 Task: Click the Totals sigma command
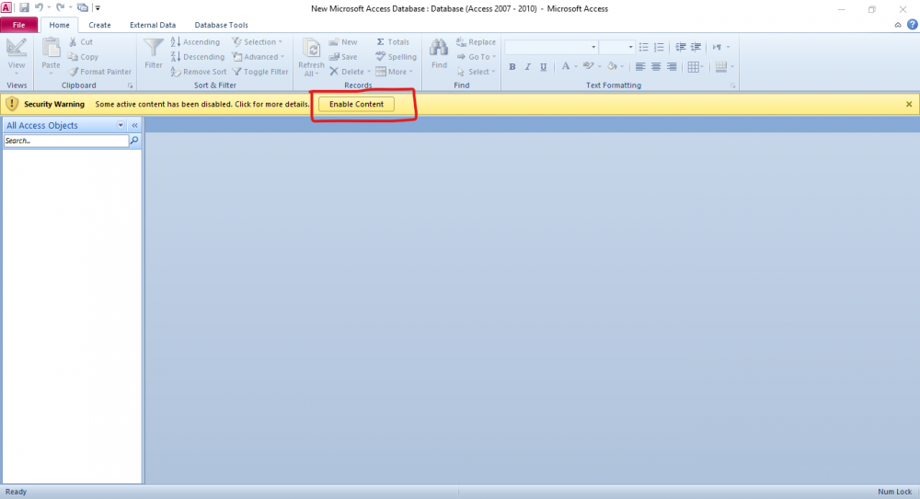click(x=393, y=42)
